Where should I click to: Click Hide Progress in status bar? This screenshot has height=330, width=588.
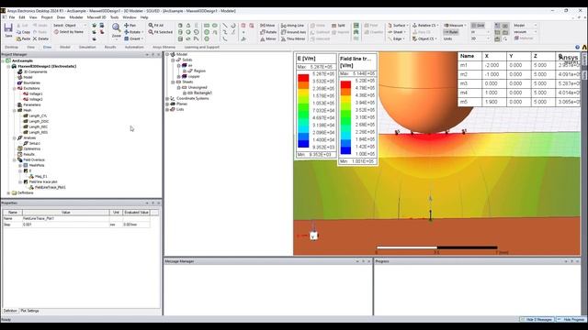coord(571,320)
